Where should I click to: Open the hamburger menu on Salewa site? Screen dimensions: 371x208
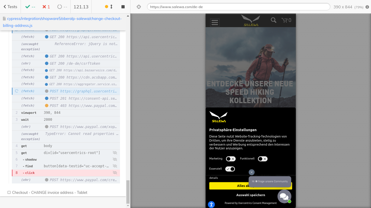pyautogui.click(x=215, y=22)
